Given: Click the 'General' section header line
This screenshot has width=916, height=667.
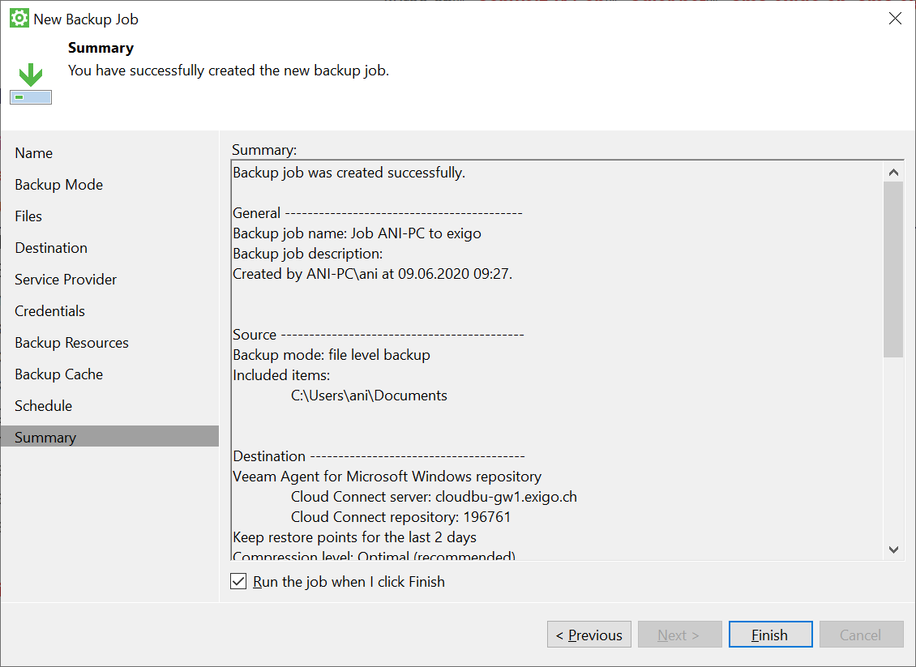Looking at the screenshot, I should point(378,213).
